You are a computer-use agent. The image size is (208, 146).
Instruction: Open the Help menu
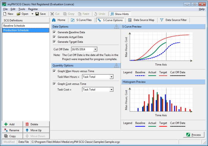[201, 9]
